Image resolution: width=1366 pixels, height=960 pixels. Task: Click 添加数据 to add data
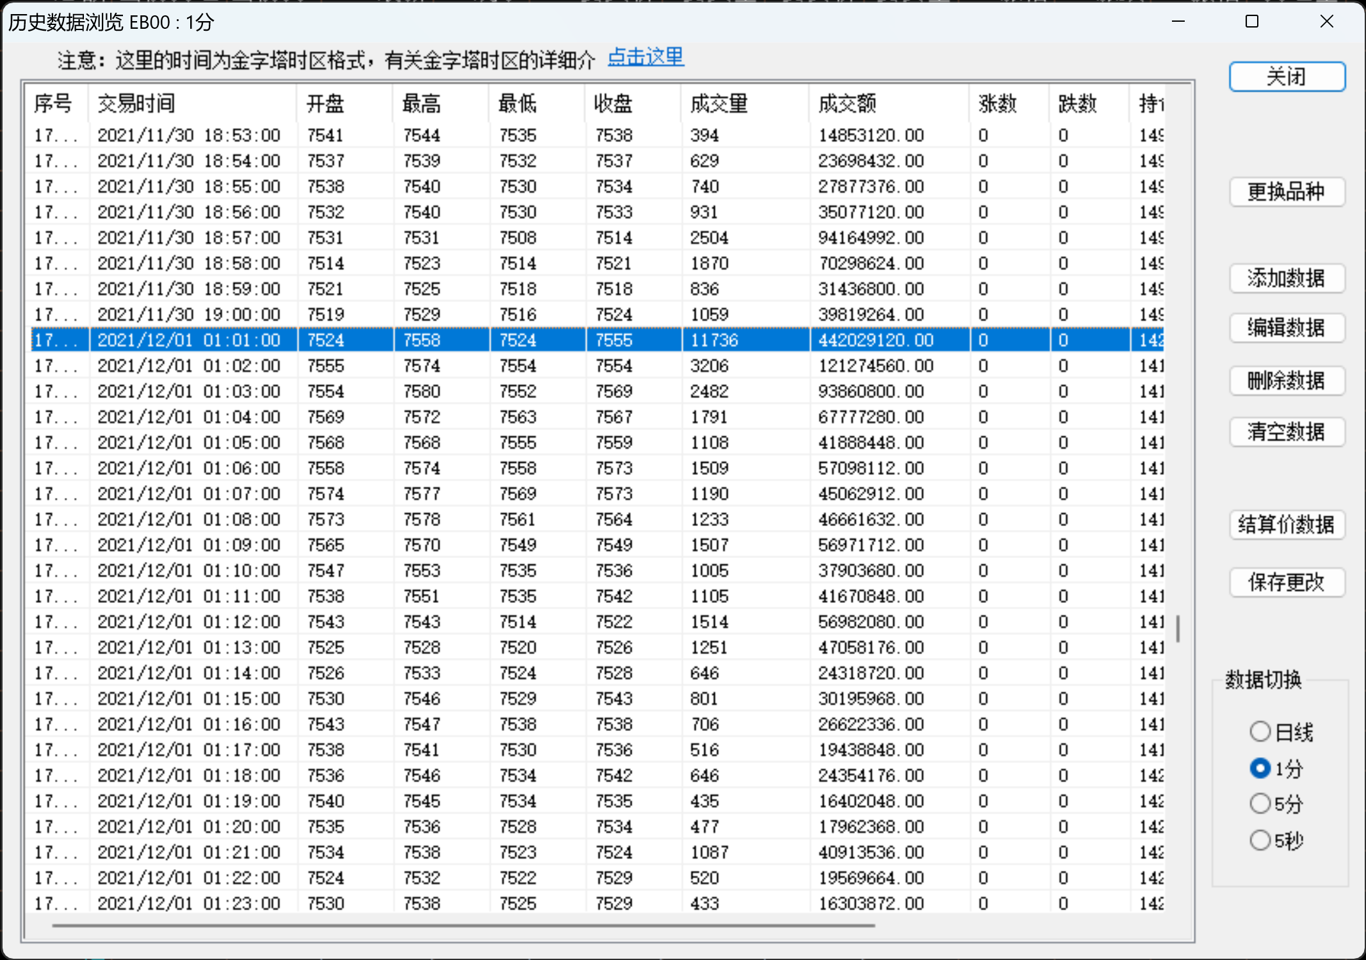tap(1287, 278)
